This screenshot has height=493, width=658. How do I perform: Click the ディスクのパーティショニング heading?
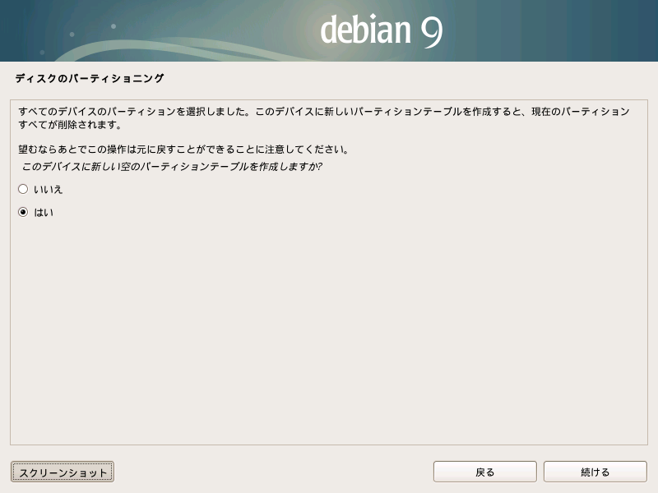click(90, 79)
